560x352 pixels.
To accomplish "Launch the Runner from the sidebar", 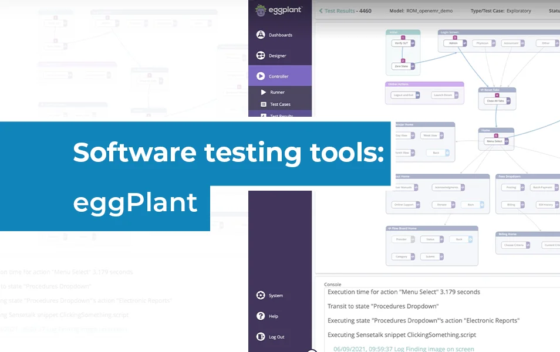I will (276, 92).
